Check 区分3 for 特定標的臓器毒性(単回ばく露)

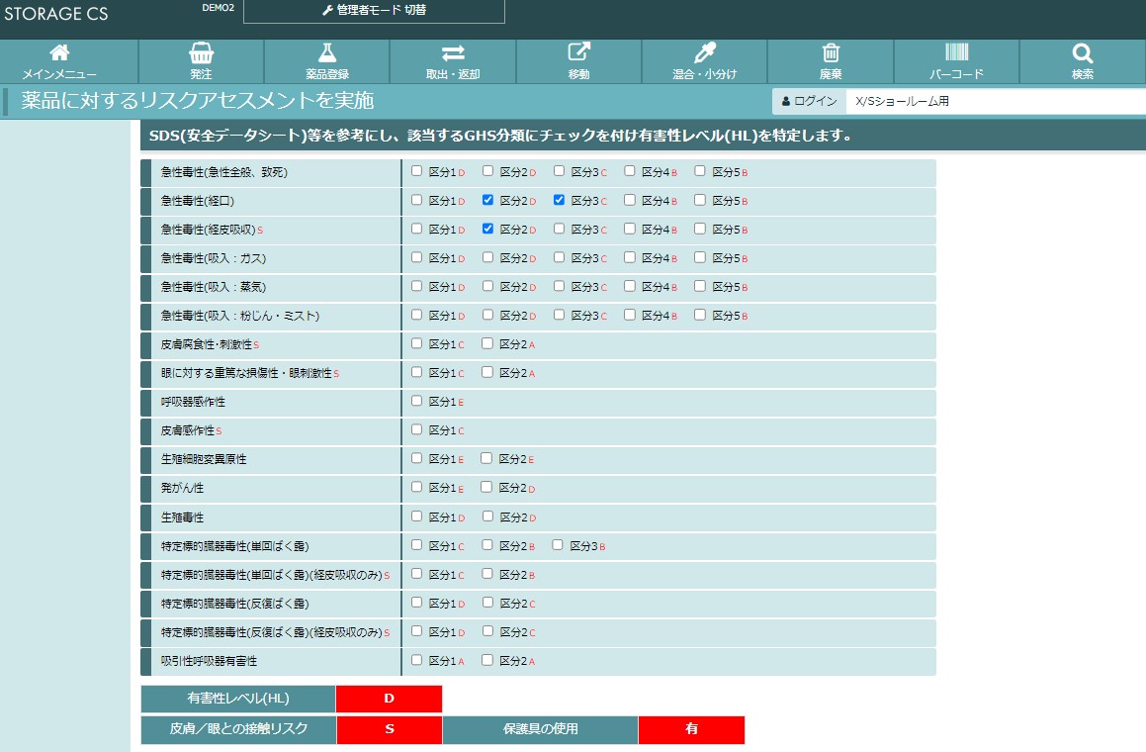(x=556, y=544)
